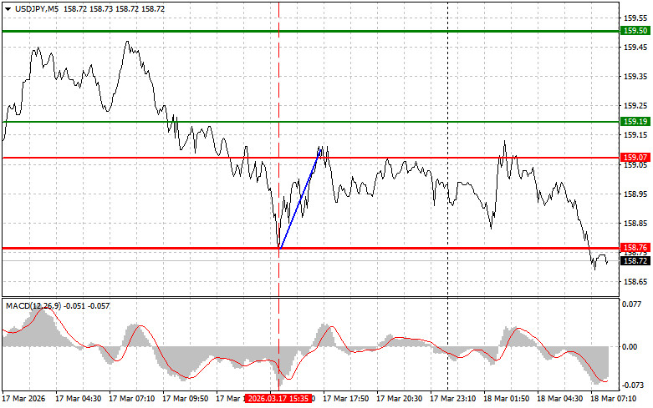Viewport: 653px width, 408px height.
Task: Select the blue trend line on chart
Action: point(300,200)
